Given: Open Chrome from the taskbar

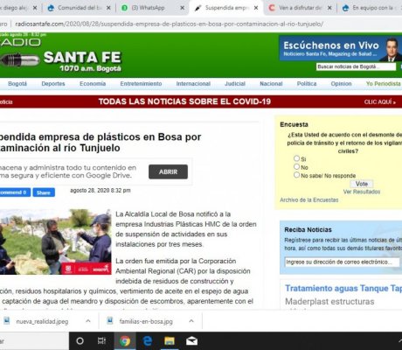Looking at the screenshot, I should point(125,340).
